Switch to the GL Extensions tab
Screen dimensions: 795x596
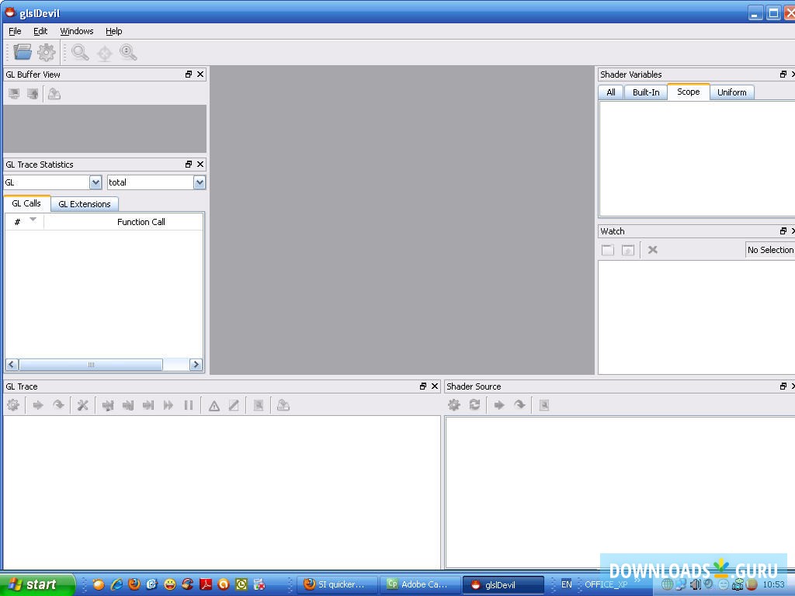[84, 204]
